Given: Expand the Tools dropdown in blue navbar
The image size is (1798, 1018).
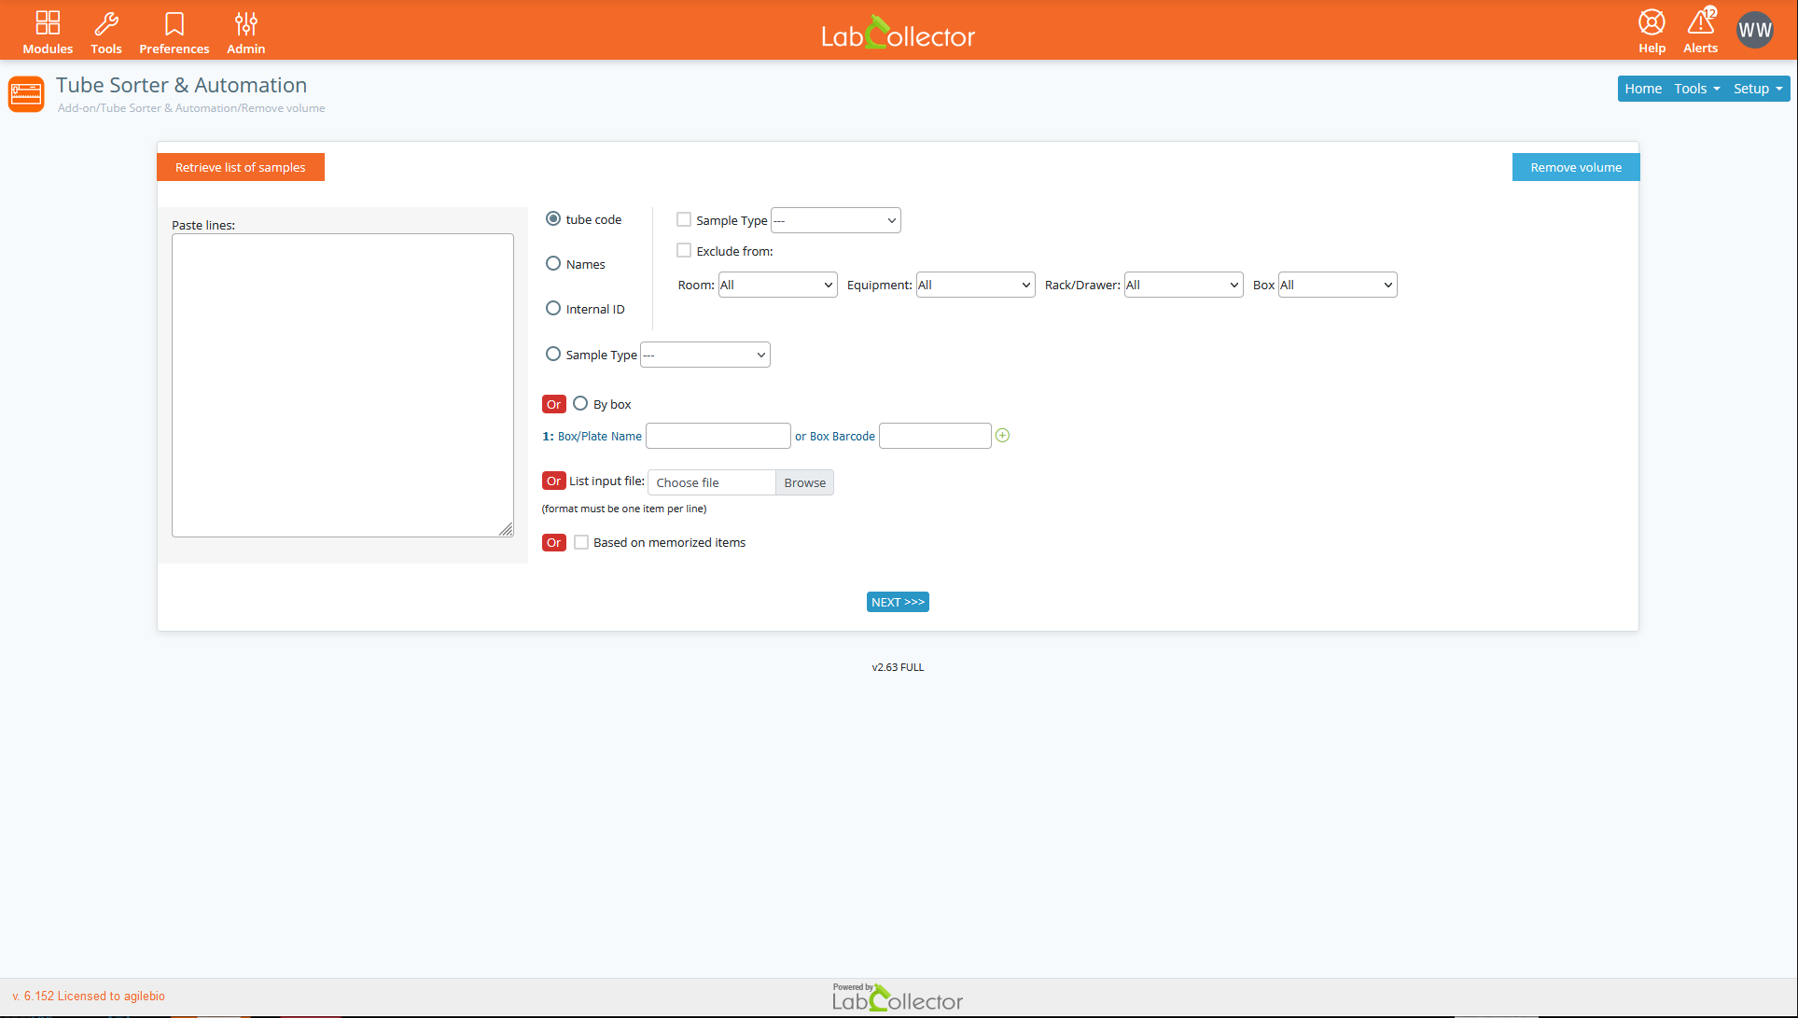Looking at the screenshot, I should (1696, 89).
